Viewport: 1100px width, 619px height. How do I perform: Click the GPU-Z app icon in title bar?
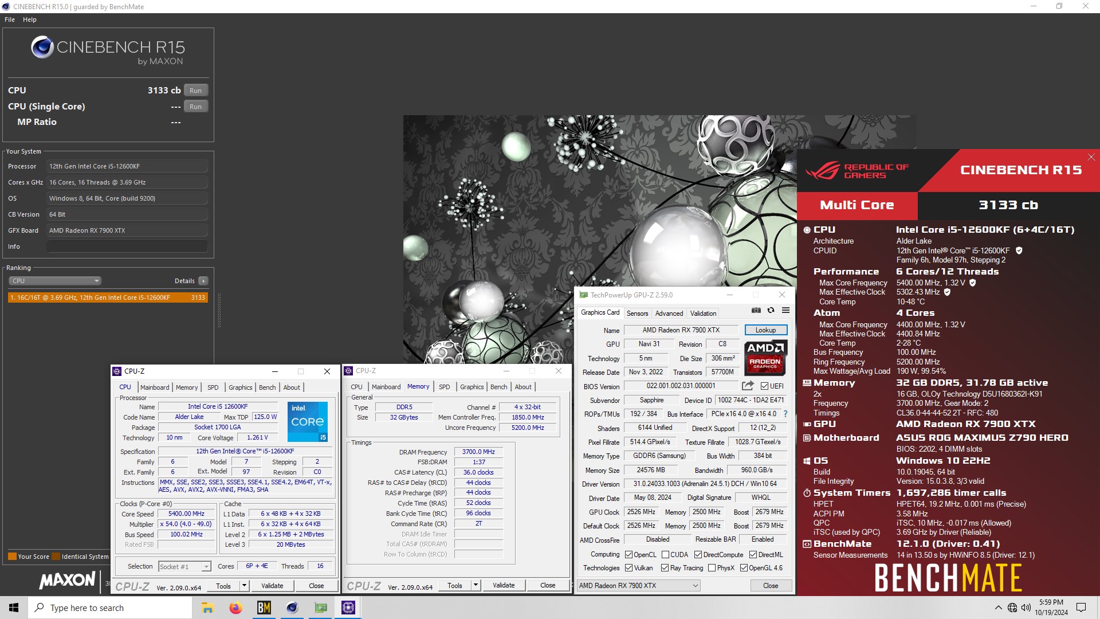point(583,295)
